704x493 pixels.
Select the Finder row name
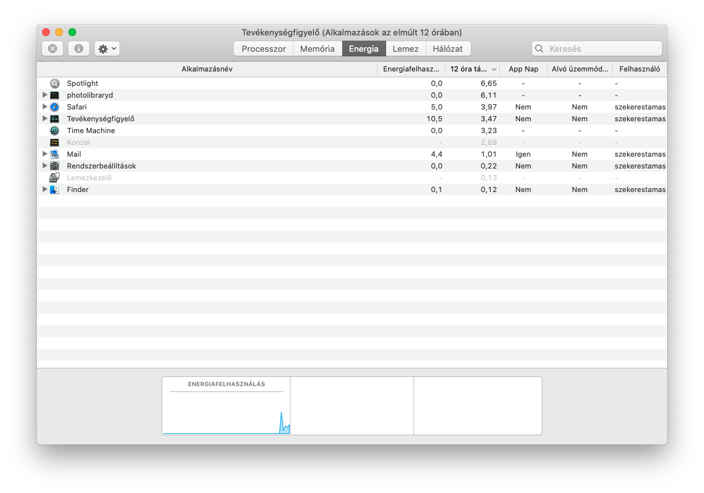[x=77, y=189]
